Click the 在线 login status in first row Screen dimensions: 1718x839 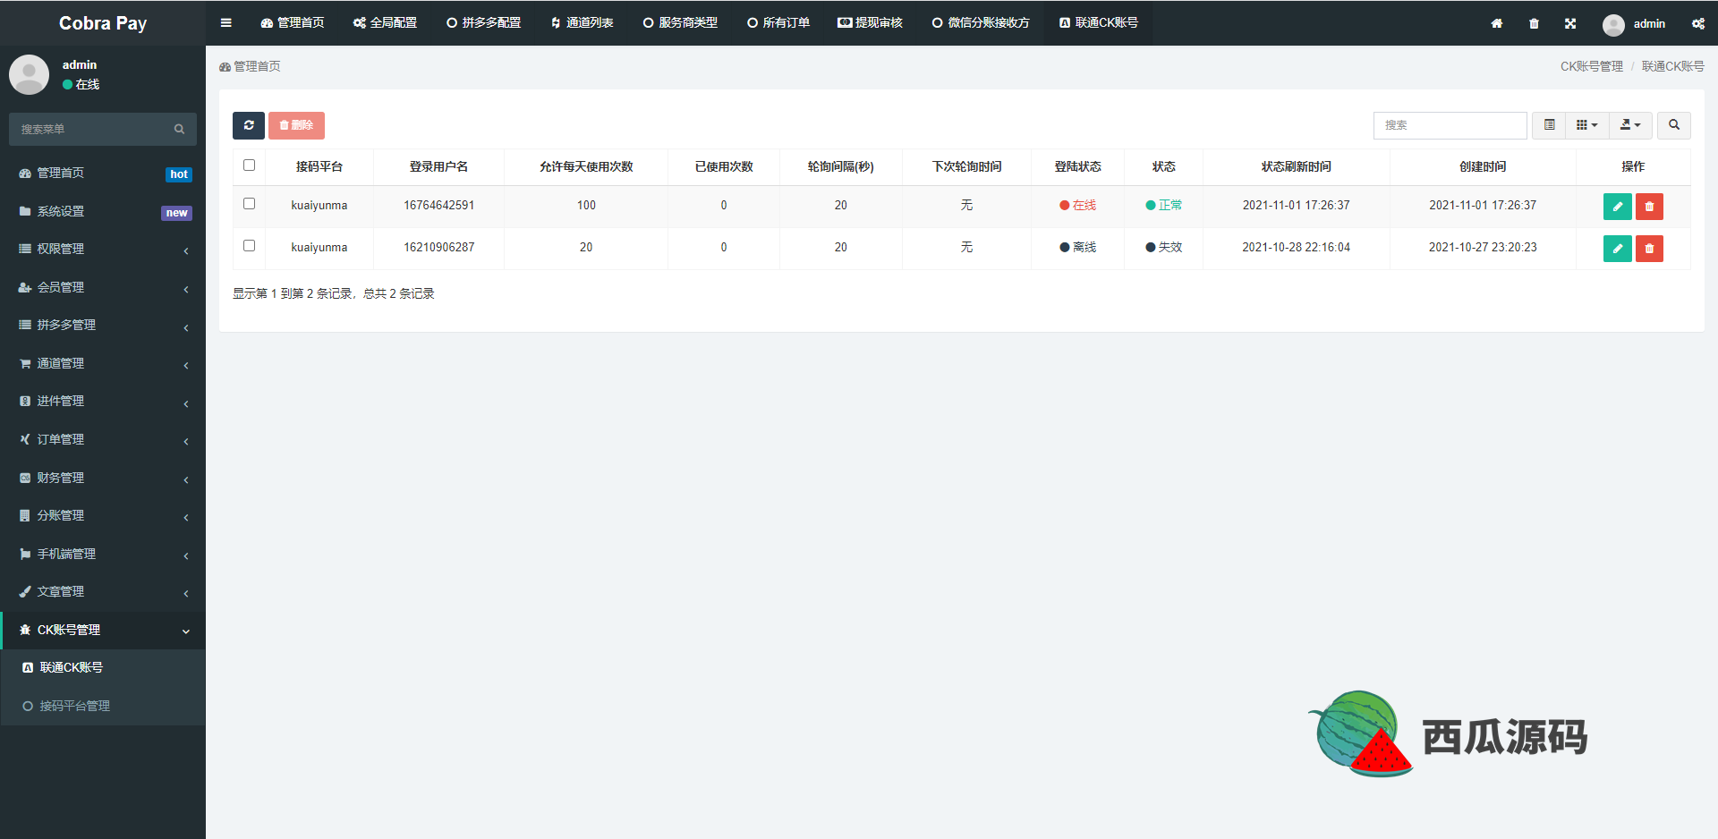click(1077, 206)
